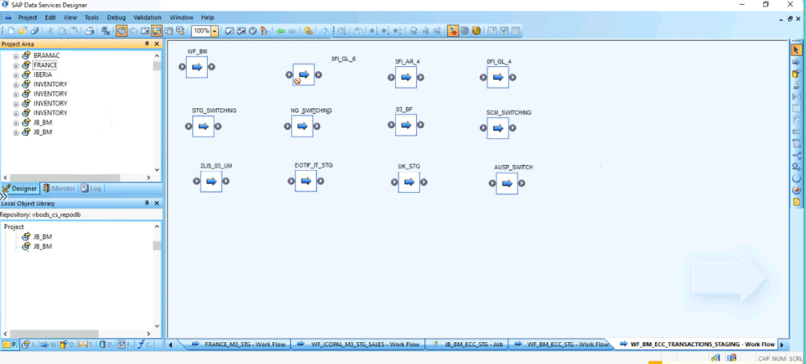Select the Work Flow tool in palette
Image resolution: width=806 pixels, height=364 pixels.
pyautogui.click(x=796, y=61)
